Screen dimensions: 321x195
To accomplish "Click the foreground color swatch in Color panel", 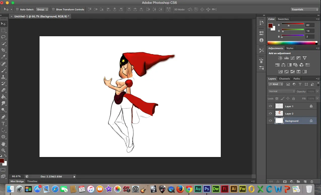I will pos(270,26).
